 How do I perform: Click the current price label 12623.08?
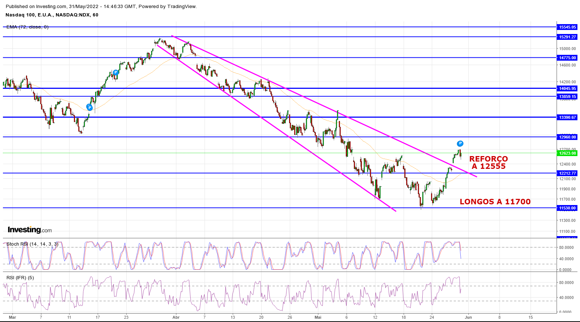click(x=568, y=153)
